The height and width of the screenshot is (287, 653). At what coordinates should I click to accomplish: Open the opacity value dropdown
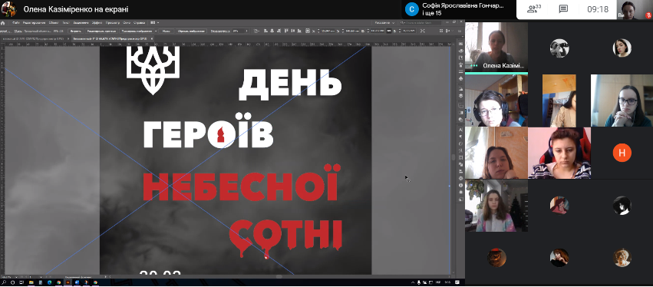[241, 31]
